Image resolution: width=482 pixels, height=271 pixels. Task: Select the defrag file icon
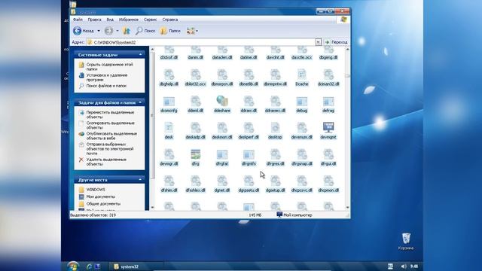(x=328, y=101)
